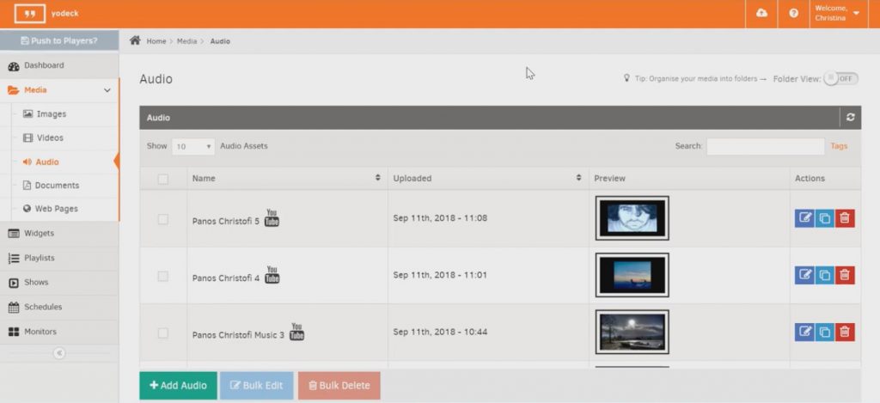880x403 pixels.
Task: Sort table by Uploaded column arrows
Action: pyautogui.click(x=578, y=177)
